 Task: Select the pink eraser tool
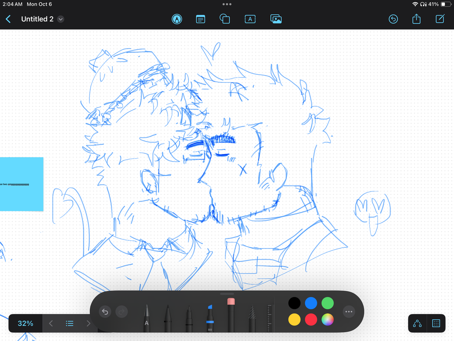click(231, 315)
